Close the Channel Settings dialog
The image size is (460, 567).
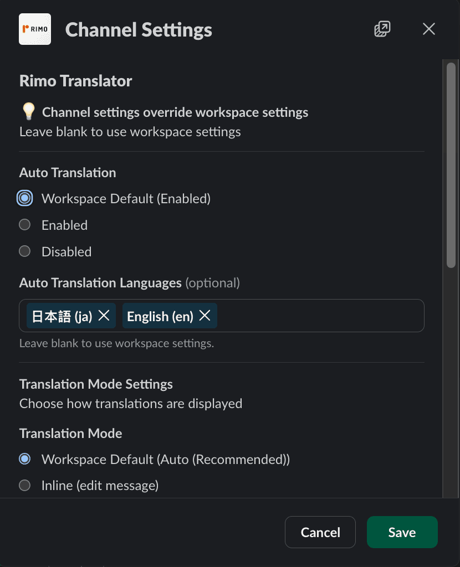[428, 29]
